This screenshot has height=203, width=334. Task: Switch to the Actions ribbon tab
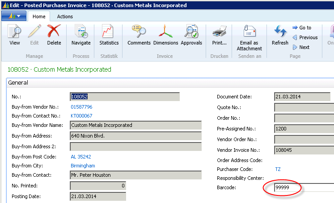click(65, 16)
